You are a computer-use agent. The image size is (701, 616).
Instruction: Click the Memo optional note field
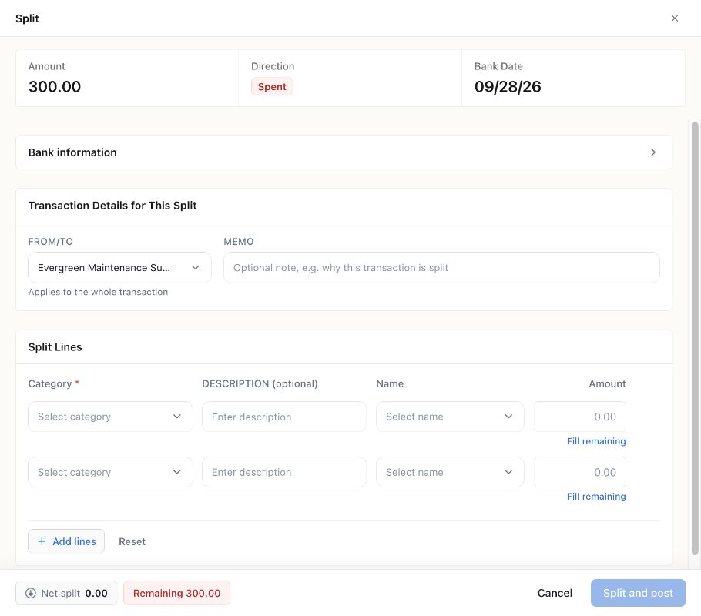[x=441, y=267]
